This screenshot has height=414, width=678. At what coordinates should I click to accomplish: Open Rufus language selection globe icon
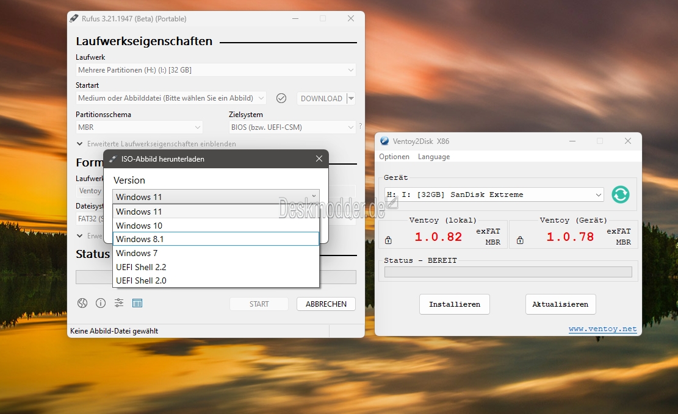tap(82, 304)
